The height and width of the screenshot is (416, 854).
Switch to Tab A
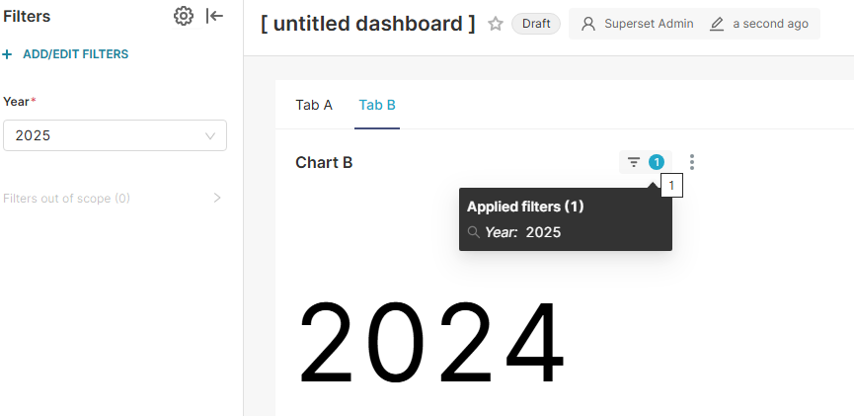coord(314,105)
